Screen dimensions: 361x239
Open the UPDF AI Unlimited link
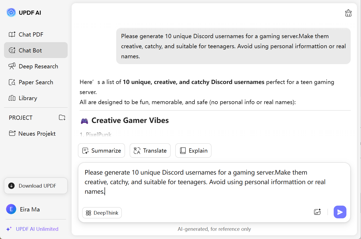click(x=37, y=229)
